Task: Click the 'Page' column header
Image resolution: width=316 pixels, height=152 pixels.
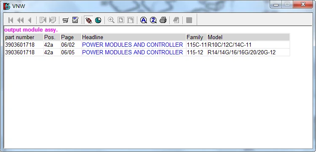Action: click(71, 37)
